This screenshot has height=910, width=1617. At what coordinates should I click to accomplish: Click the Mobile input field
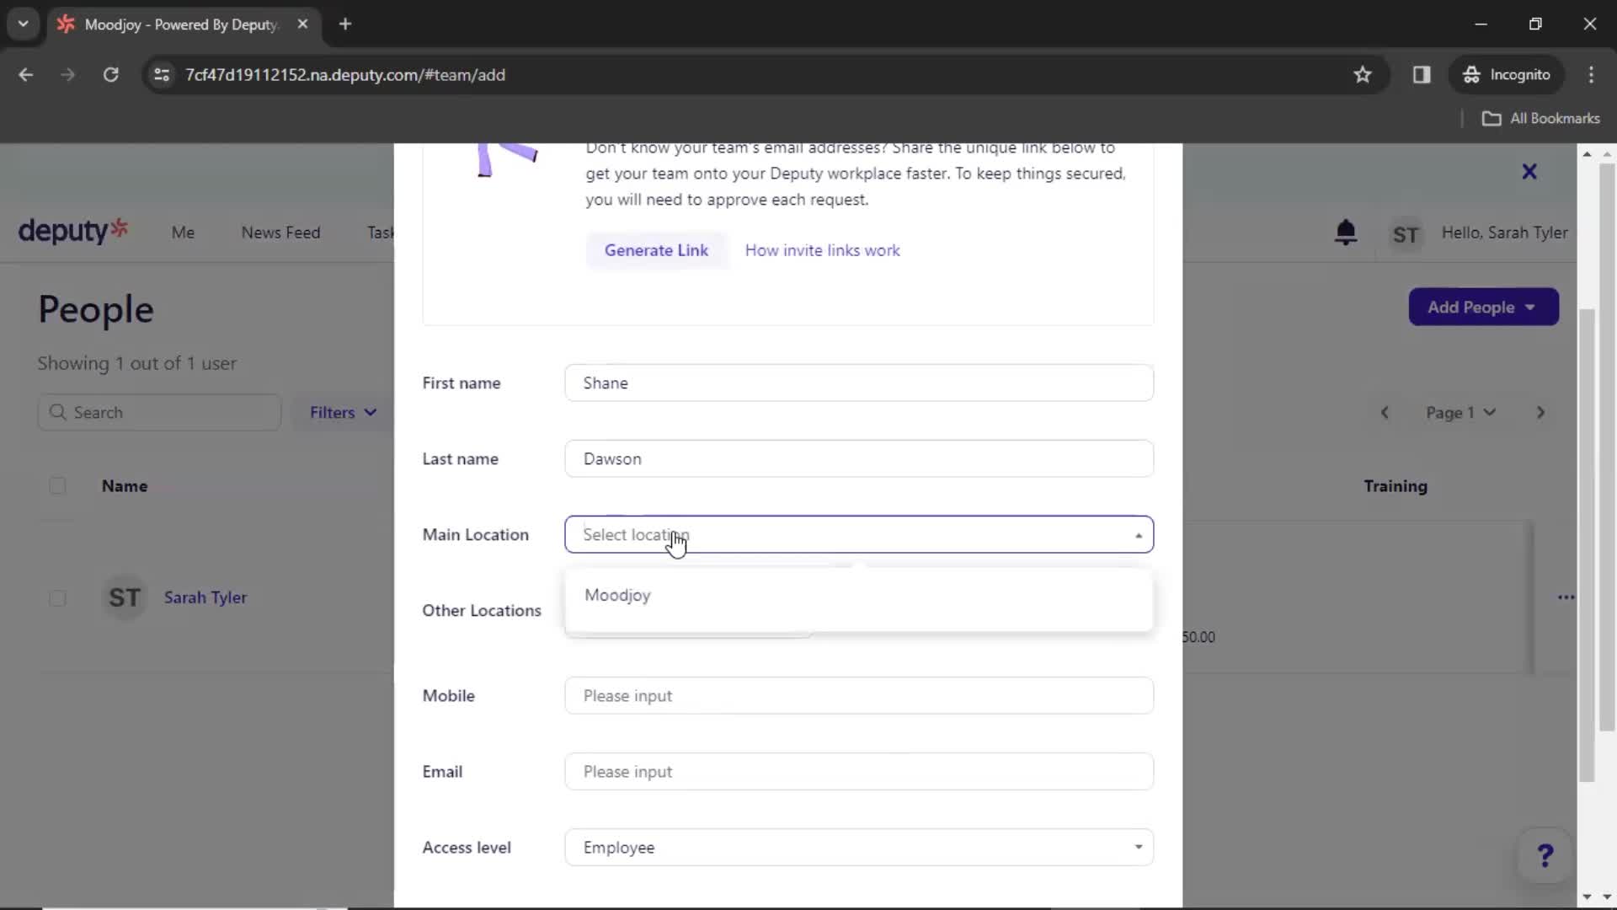(858, 696)
